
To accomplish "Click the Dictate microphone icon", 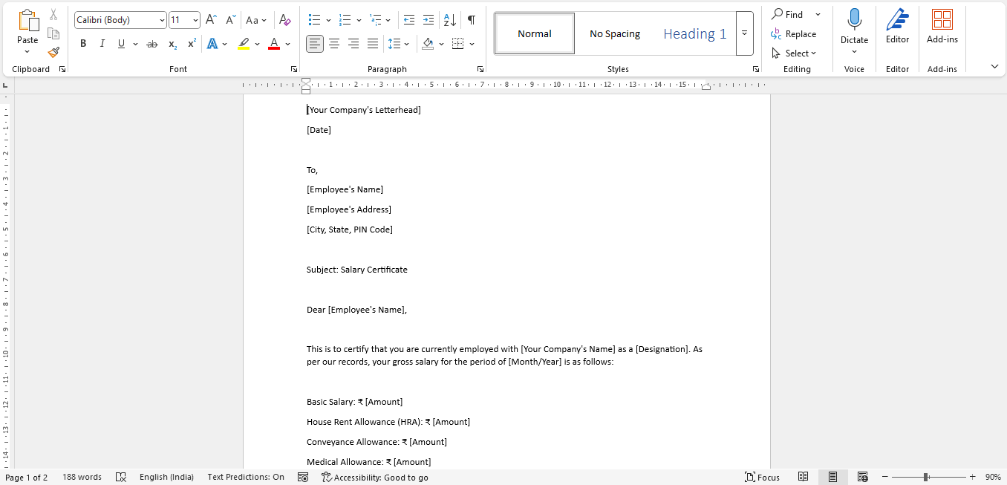I will coord(854,20).
